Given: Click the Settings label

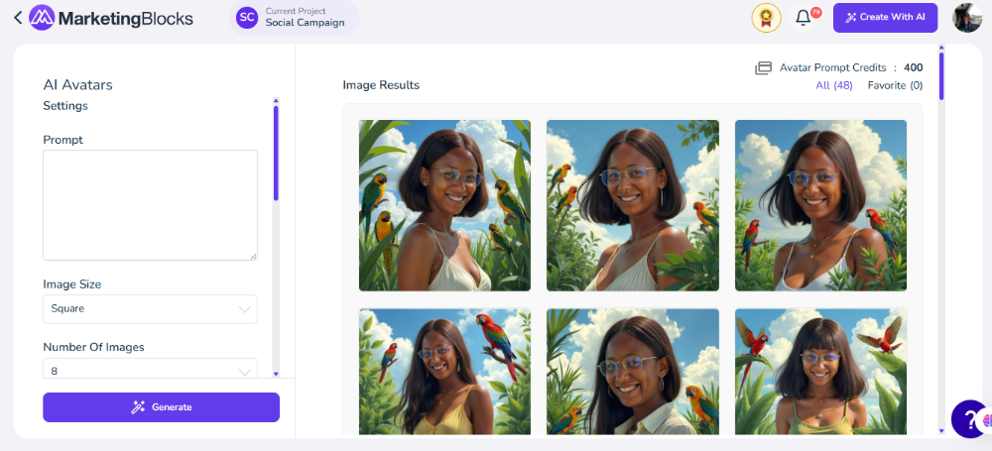Looking at the screenshot, I should (x=65, y=106).
